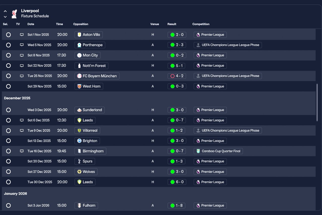Image resolution: width=322 pixels, height=215 pixels.
Task: Click the Man City club badge
Action: (x=79, y=55)
